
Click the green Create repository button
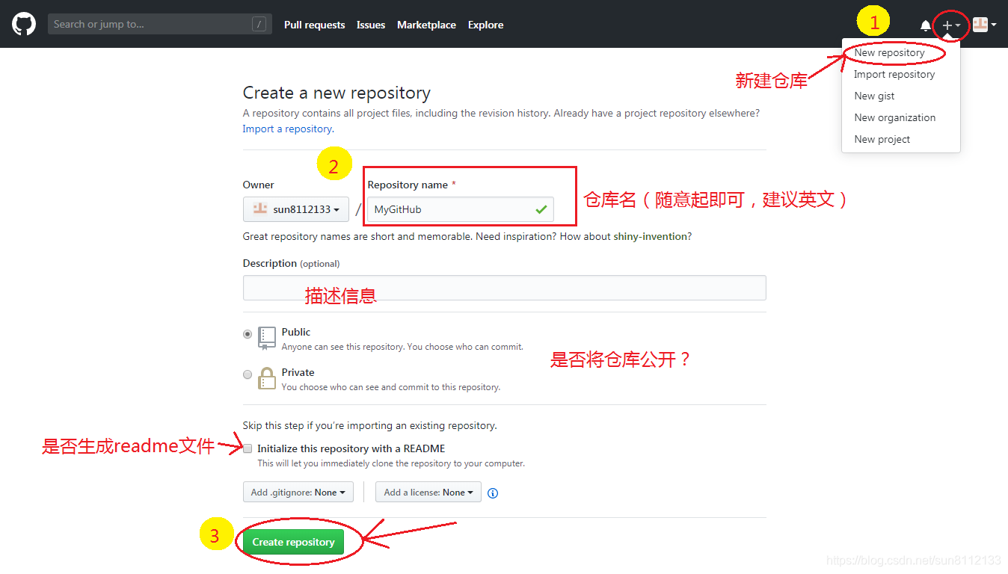coord(293,542)
